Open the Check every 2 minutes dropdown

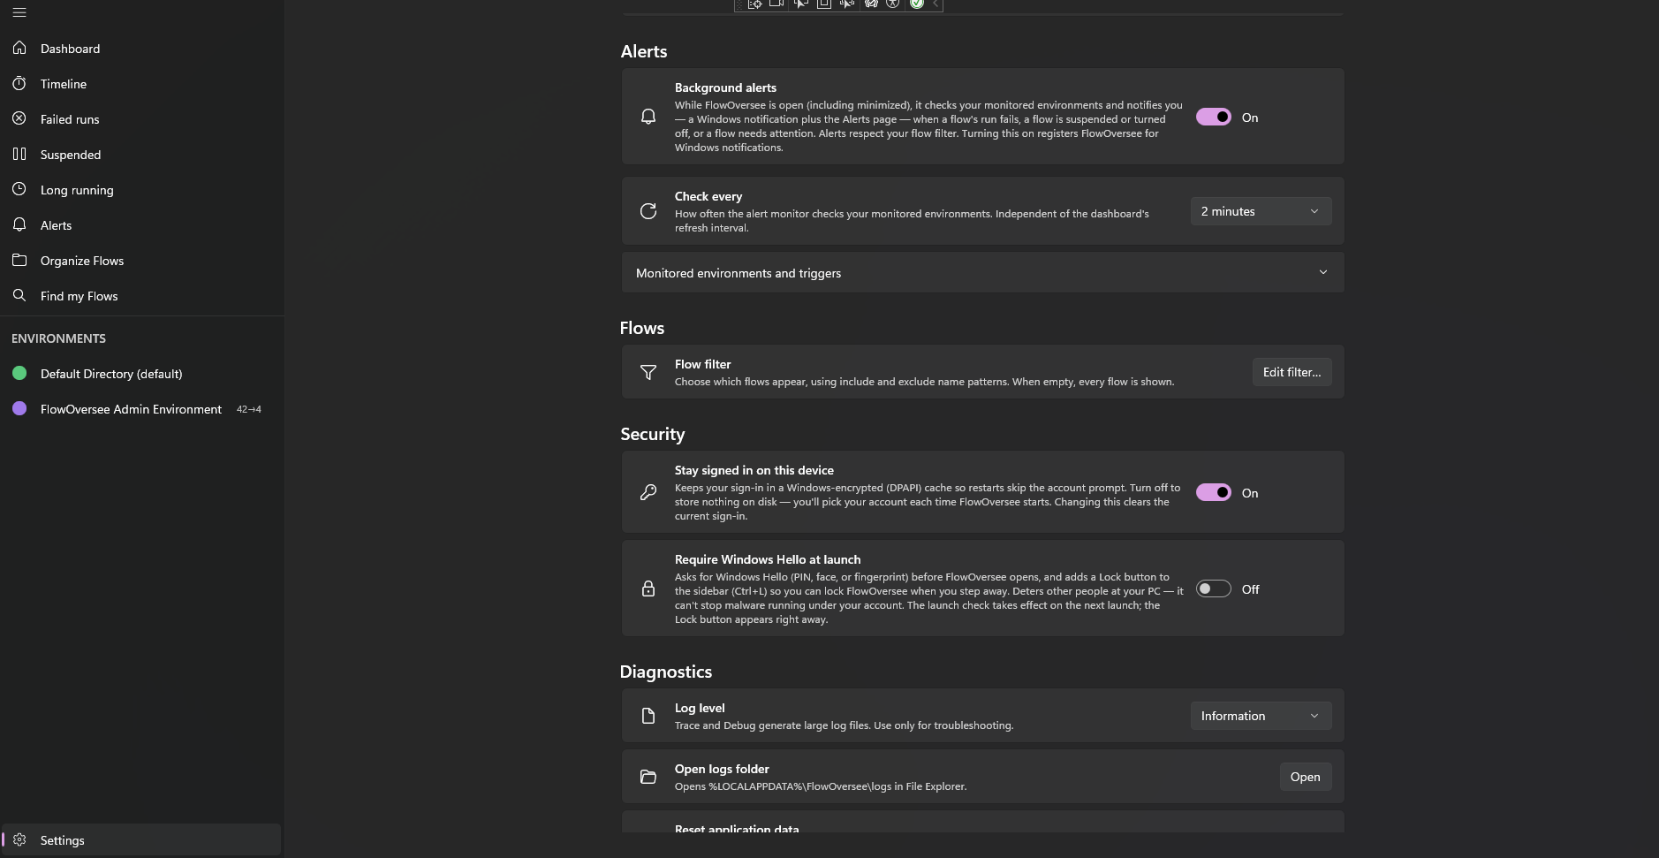(1261, 211)
